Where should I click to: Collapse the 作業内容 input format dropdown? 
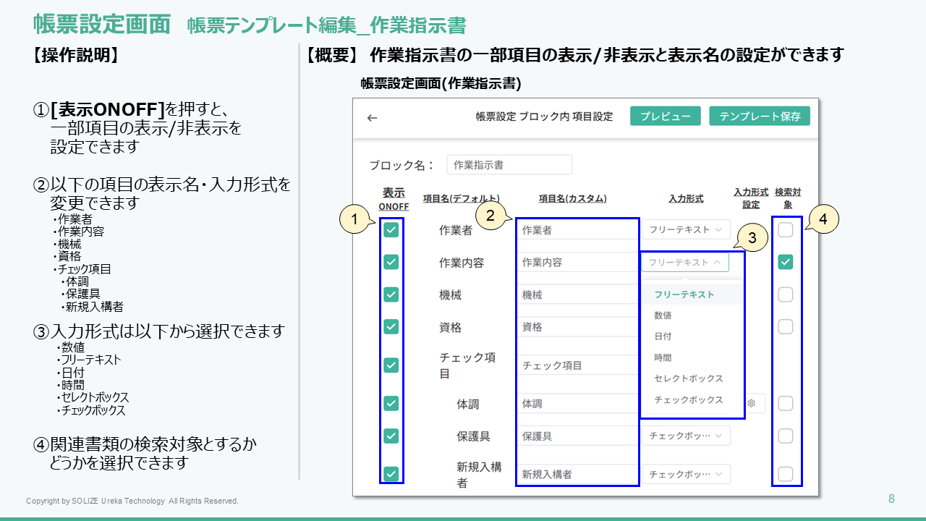coord(685,262)
